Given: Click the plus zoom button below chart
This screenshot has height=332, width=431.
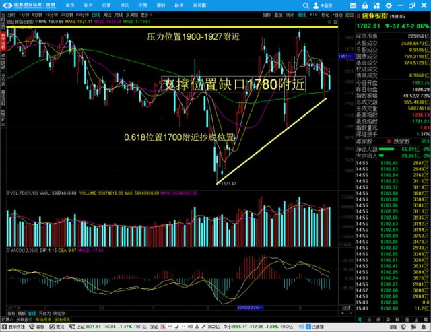Looking at the screenshot, I should coord(343,314).
